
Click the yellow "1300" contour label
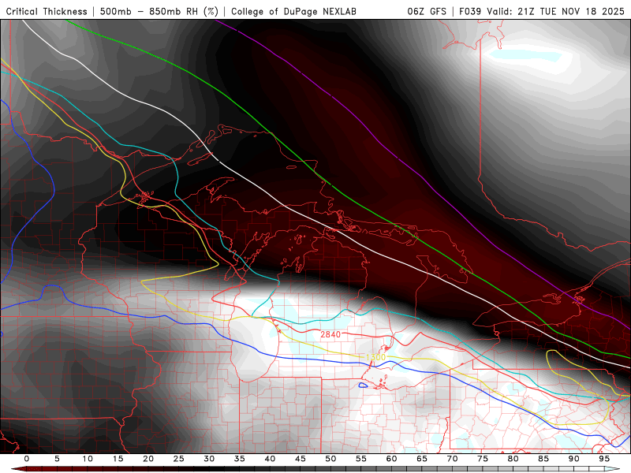pos(375,357)
